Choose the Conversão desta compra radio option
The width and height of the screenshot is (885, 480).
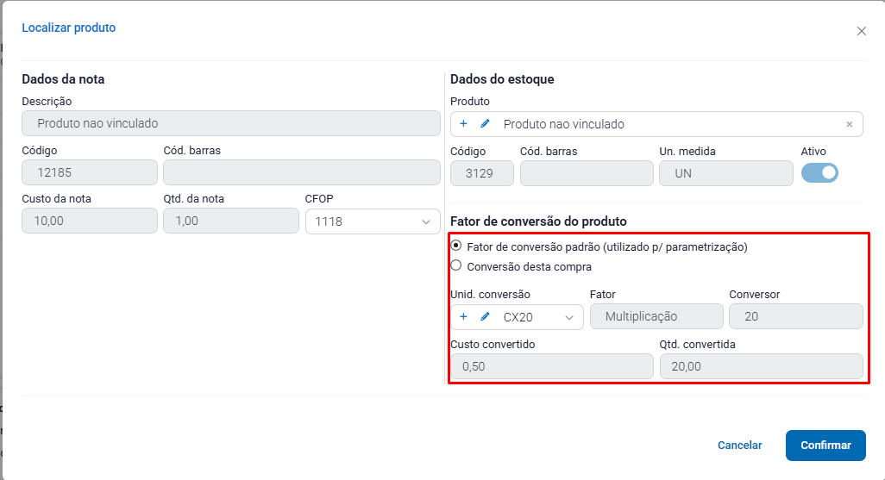point(456,266)
